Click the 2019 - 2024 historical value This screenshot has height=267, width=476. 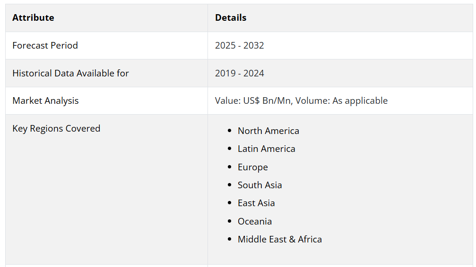pyautogui.click(x=240, y=73)
